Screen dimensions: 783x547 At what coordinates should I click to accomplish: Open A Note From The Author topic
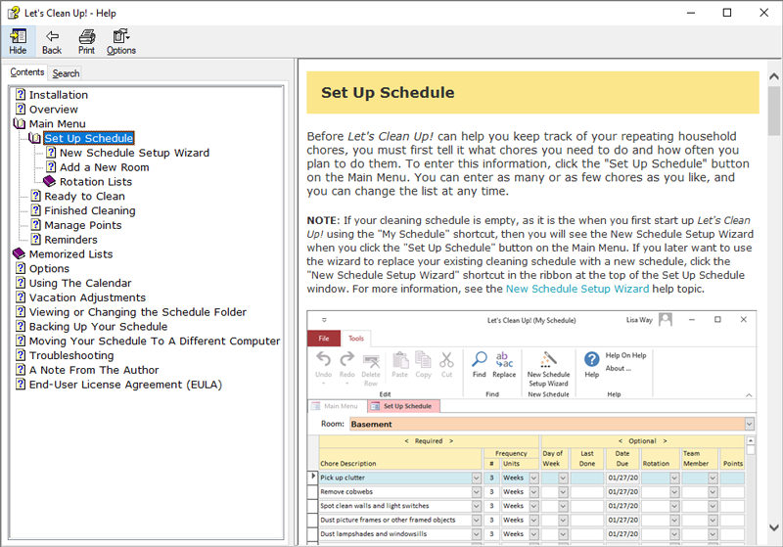94,370
